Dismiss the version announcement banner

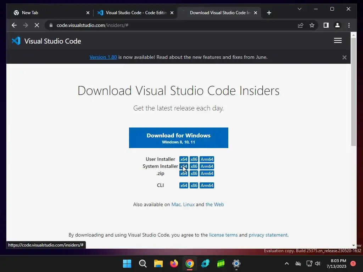point(345,57)
